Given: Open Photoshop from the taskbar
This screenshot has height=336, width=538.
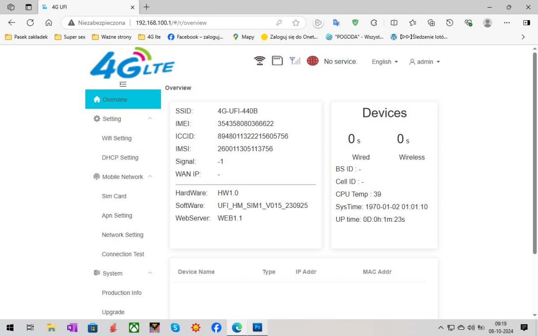Looking at the screenshot, I should pos(257,327).
